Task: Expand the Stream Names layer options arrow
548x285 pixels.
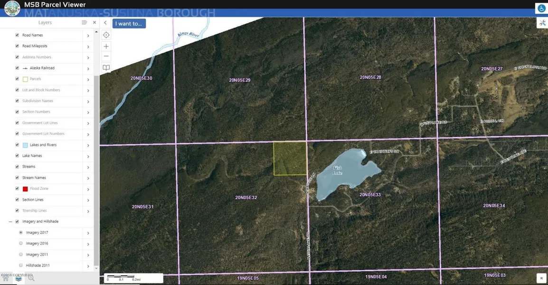Action: pos(88,178)
